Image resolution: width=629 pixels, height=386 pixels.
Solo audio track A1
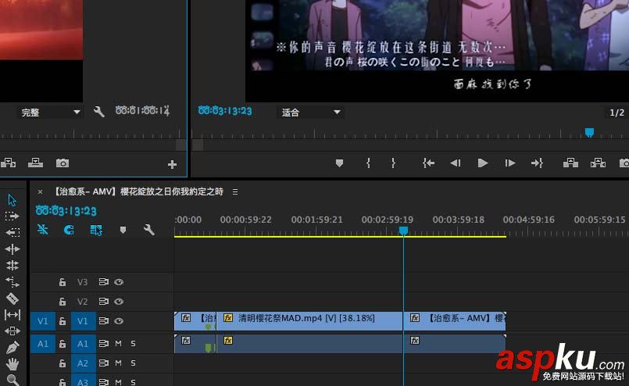133,344
